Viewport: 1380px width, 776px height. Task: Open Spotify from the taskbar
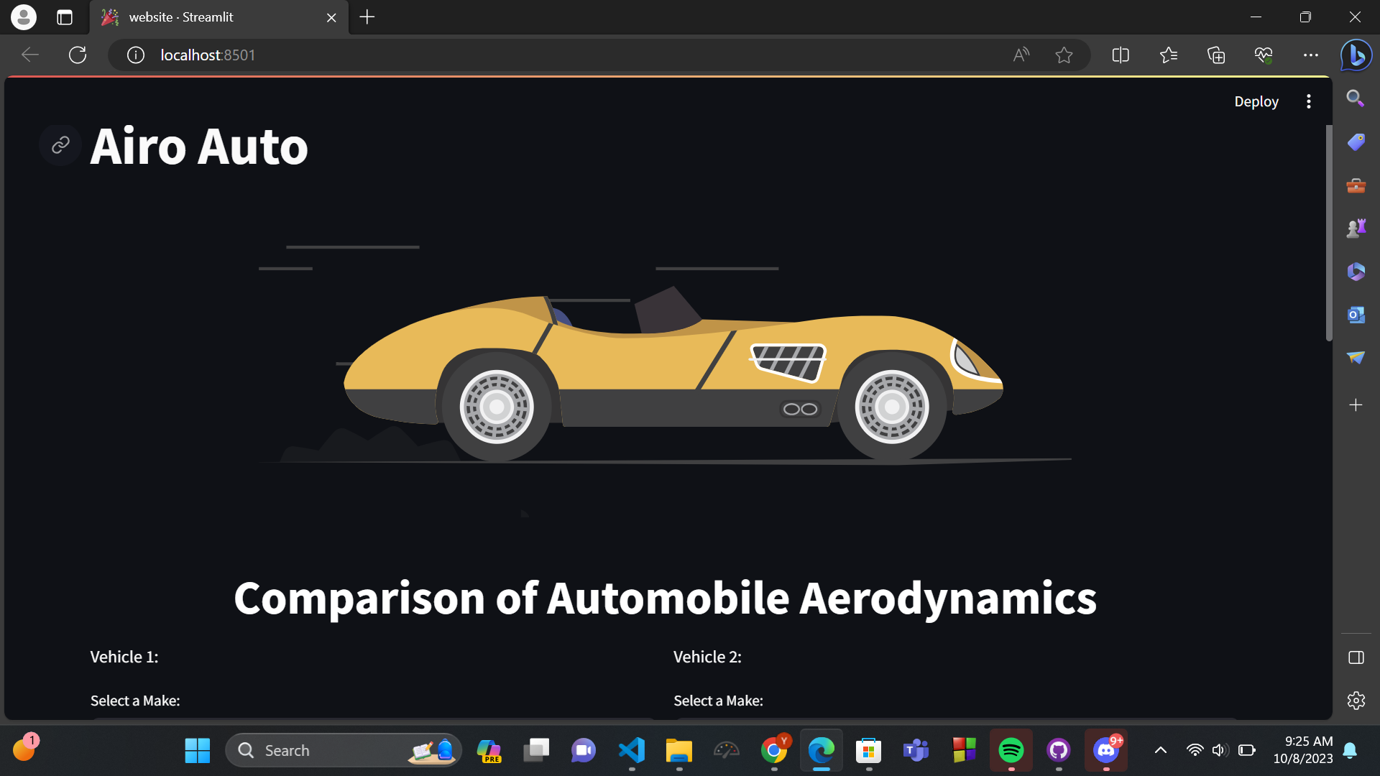(1011, 749)
